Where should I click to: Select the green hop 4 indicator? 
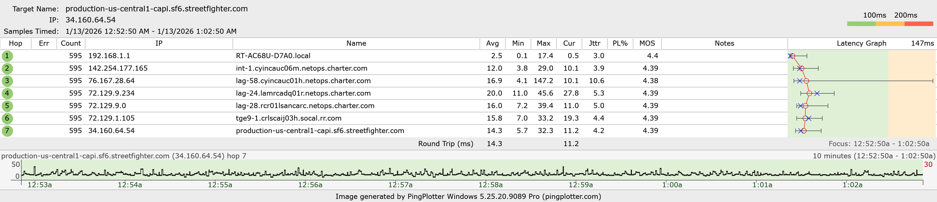click(7, 94)
